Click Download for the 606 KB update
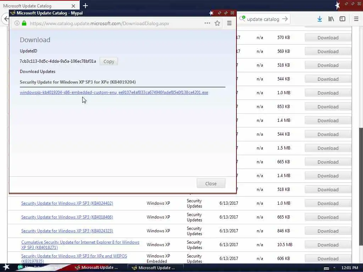The width and height of the screenshot is (363, 272). tap(328, 259)
